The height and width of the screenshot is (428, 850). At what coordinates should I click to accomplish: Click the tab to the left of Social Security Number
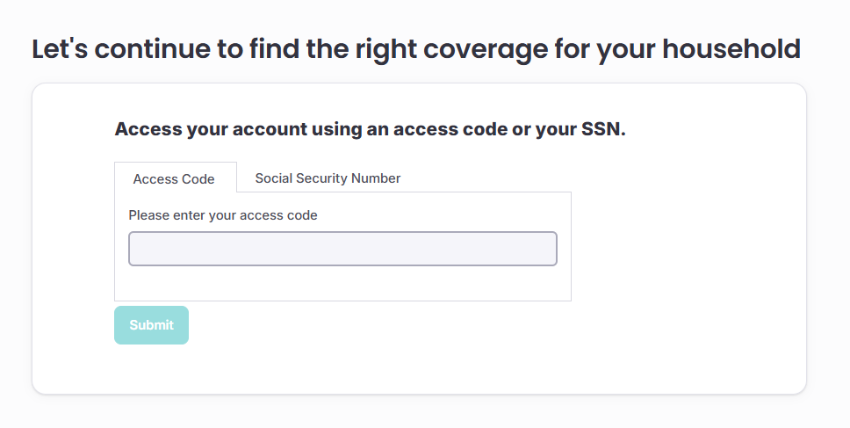(x=174, y=178)
